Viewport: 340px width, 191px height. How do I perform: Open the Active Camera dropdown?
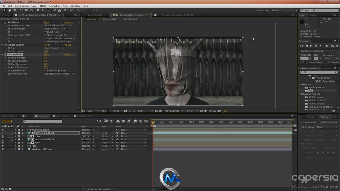174,111
